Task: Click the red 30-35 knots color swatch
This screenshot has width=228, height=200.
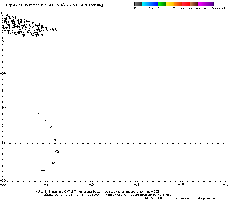Action: point(186,4)
